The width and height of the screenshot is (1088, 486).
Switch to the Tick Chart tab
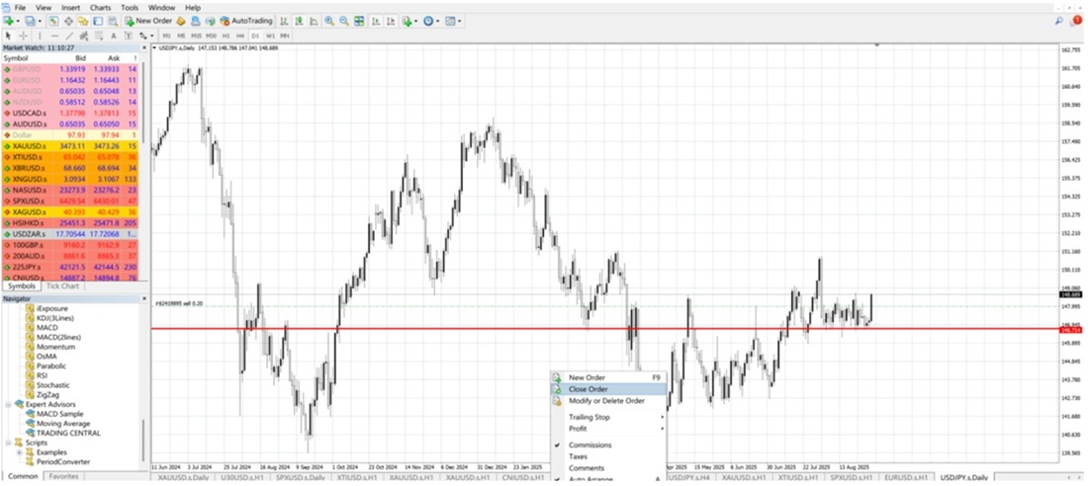(63, 285)
